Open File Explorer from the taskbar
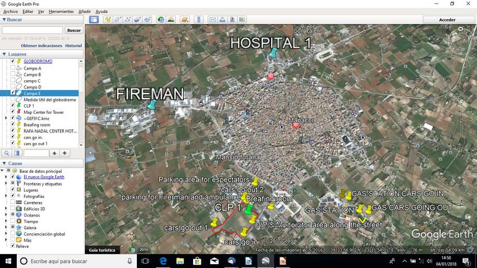The image size is (477, 268). (180, 261)
